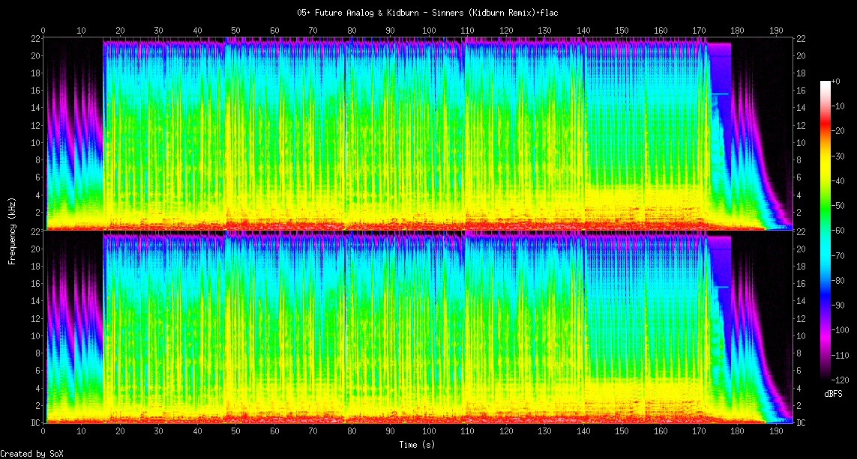Click the 'Frequency (kHz)' vertical axis label

12,229
